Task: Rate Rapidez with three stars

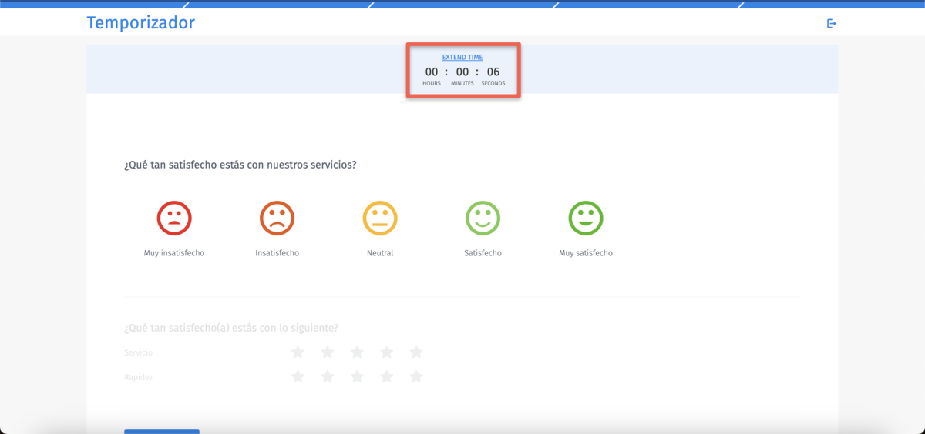Action: point(357,377)
